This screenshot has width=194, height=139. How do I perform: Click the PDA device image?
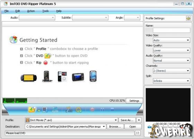tap(93, 76)
